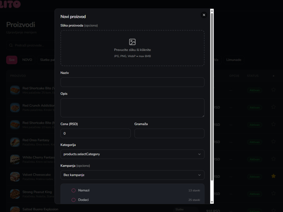Click the STATUS column header
Image resolution: width=283 pixels, height=212 pixels.
point(253,76)
